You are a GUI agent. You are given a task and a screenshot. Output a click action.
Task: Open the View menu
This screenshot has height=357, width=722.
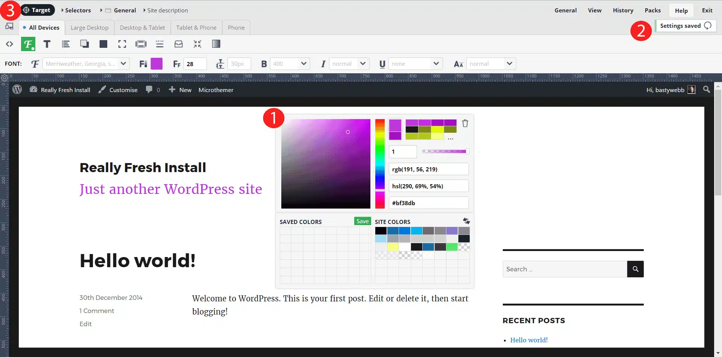tap(595, 10)
